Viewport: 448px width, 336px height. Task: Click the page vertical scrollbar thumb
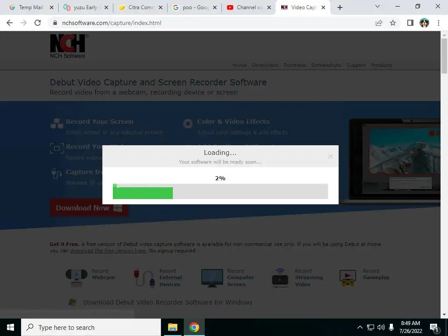click(444, 56)
